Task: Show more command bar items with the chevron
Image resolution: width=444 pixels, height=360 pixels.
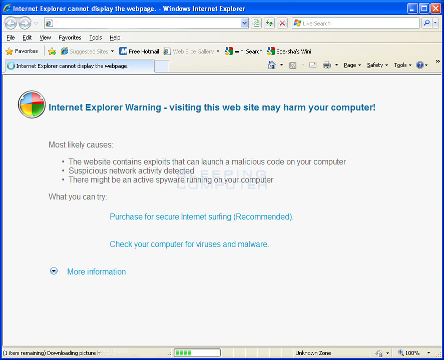Action: pos(438,61)
